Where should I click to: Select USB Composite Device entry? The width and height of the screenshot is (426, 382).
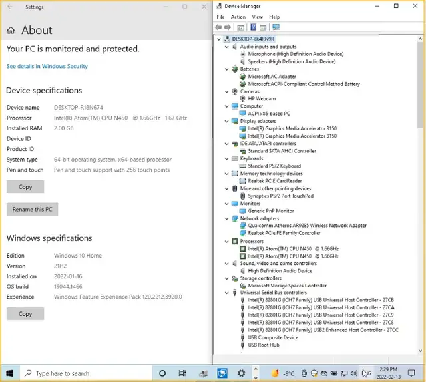click(273, 337)
